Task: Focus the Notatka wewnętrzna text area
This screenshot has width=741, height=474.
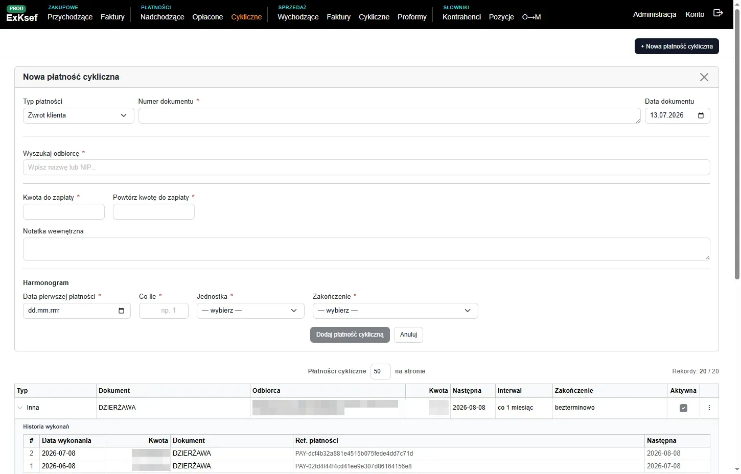Action: point(366,249)
